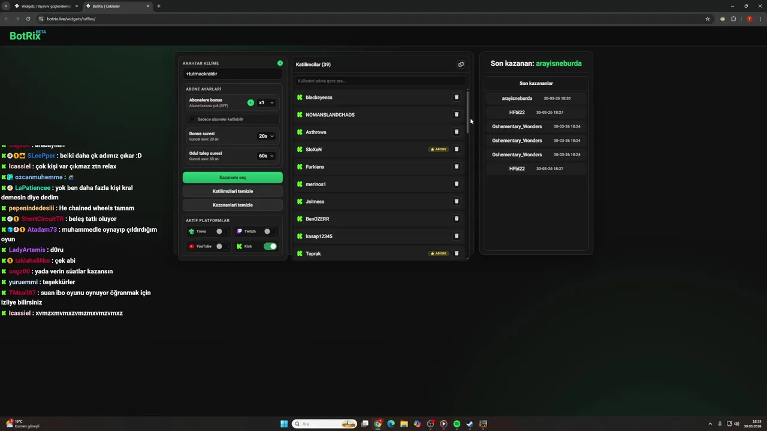Click 'Kazananlari temizle' button

click(x=232, y=205)
